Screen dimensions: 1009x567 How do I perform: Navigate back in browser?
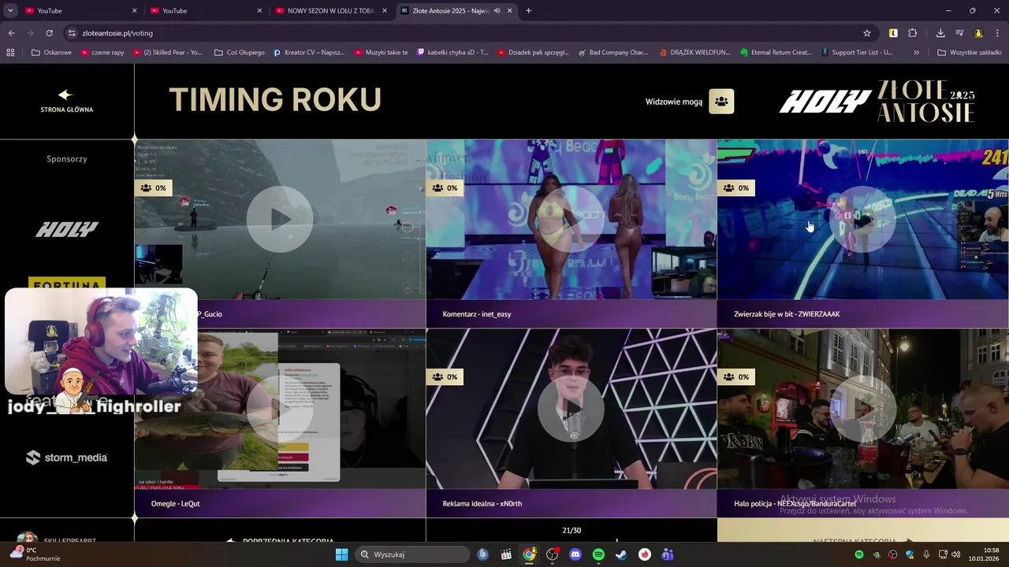click(11, 33)
